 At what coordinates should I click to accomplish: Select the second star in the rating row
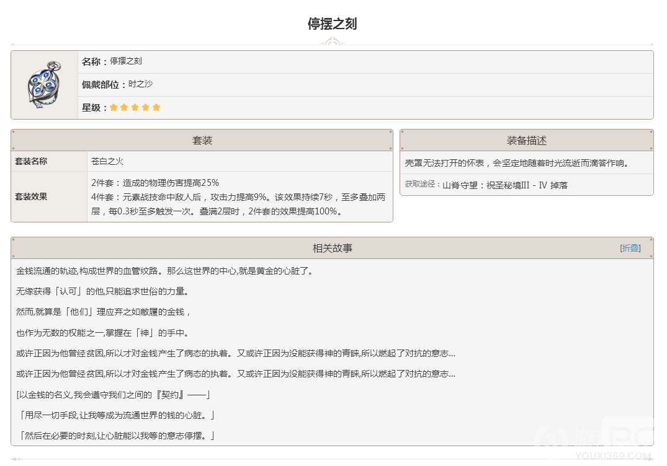tap(125, 107)
